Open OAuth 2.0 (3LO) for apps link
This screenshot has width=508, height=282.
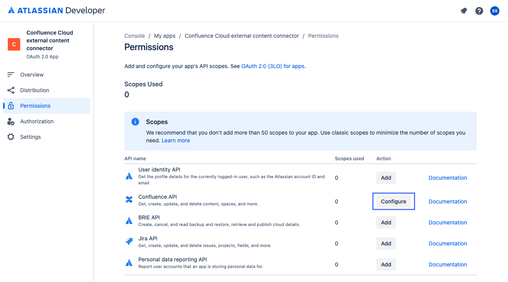click(x=273, y=66)
